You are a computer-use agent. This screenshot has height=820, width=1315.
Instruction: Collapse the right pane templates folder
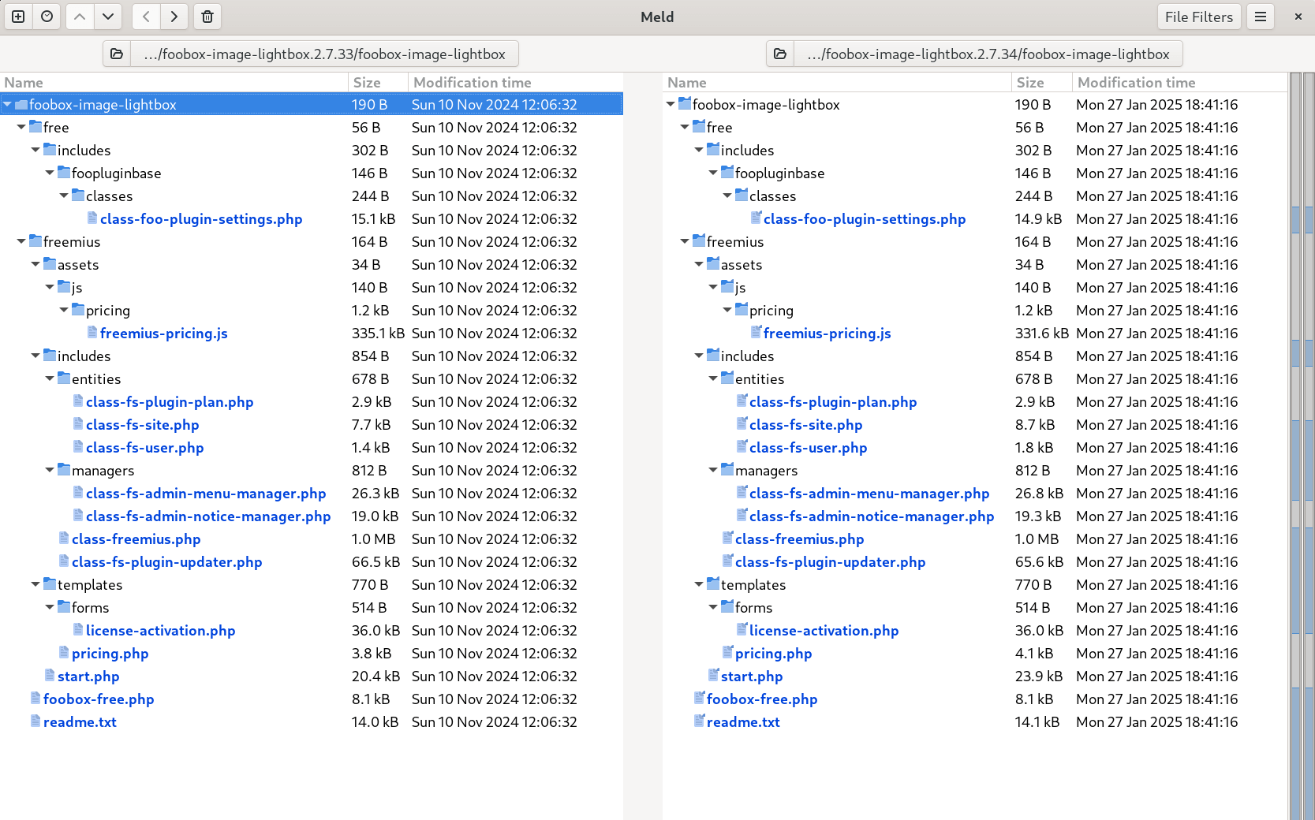click(x=699, y=585)
